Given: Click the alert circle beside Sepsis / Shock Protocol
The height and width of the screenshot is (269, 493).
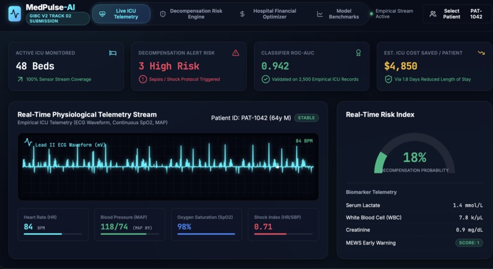Looking at the screenshot, I should click(x=143, y=79).
